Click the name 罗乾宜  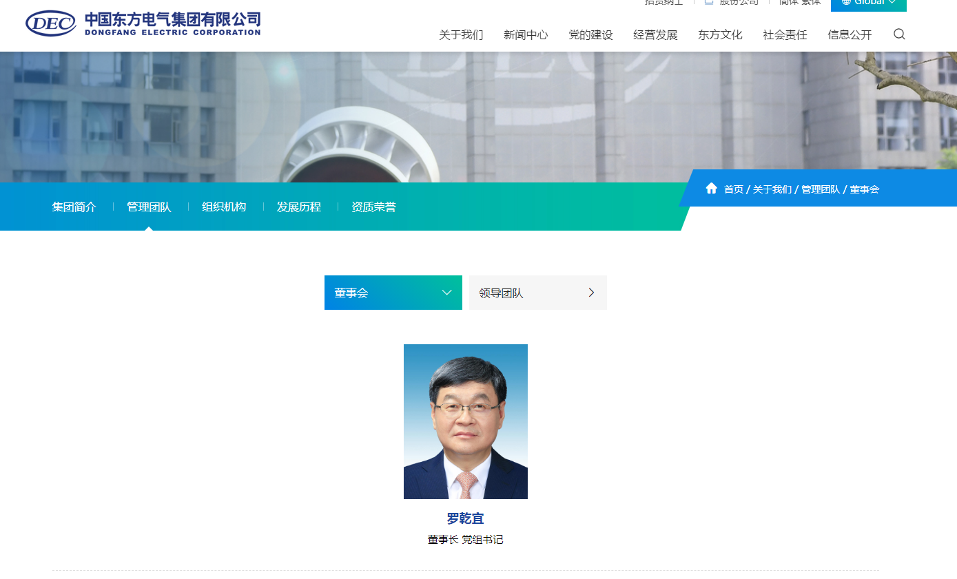(x=466, y=518)
